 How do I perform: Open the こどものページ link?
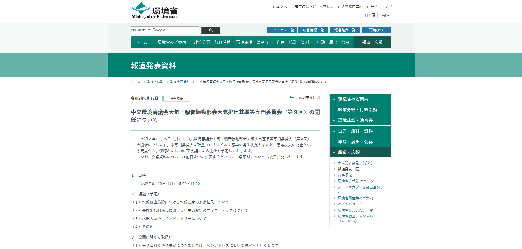350,204
